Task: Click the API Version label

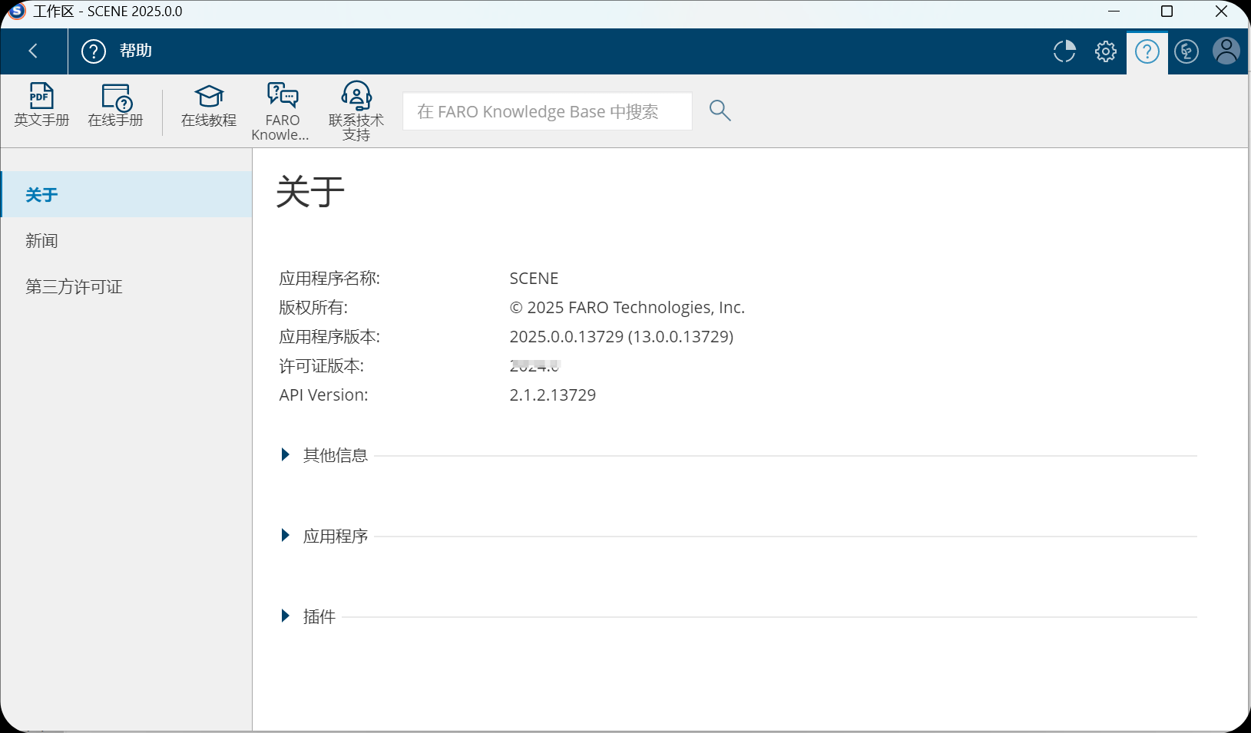Action: point(323,395)
